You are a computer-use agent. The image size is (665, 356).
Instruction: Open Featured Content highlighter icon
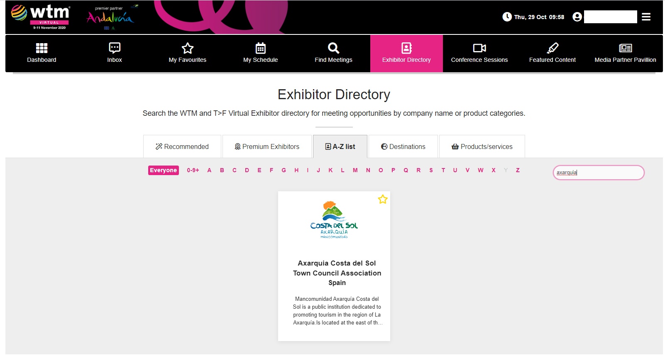pyautogui.click(x=553, y=48)
